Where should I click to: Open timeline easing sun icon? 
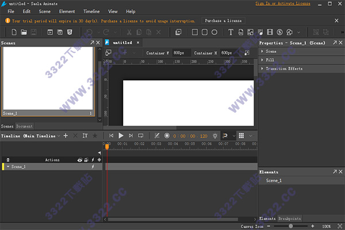point(215,136)
